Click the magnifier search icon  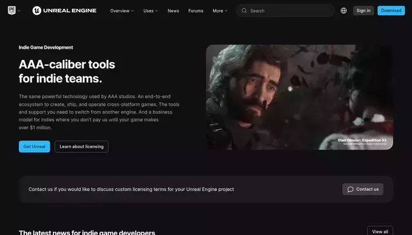point(244,11)
